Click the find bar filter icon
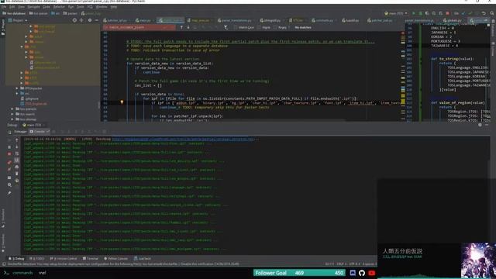496x279 pixels. pyautogui.click(x=226, y=28)
